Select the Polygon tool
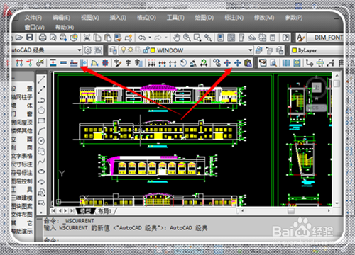The height and width of the screenshot is (255, 355). click(x=41, y=110)
